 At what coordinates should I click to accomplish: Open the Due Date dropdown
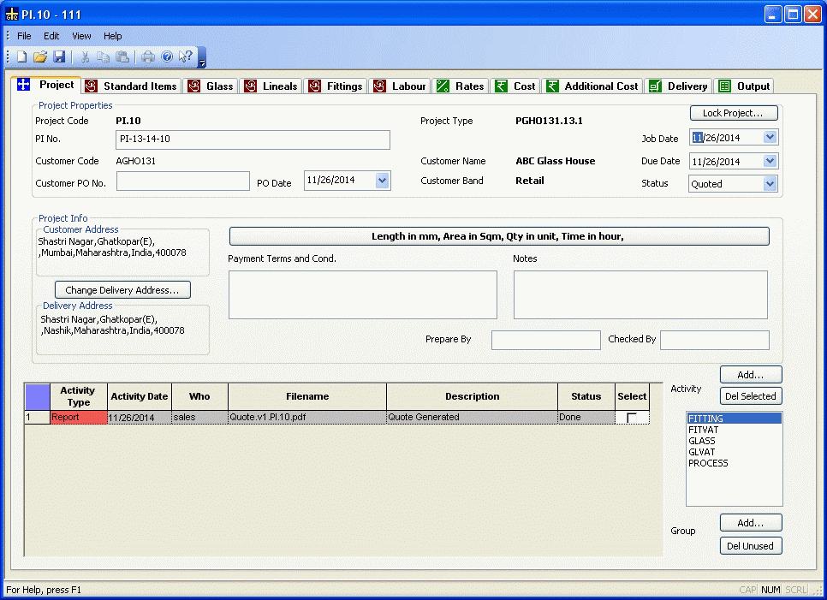coord(769,161)
